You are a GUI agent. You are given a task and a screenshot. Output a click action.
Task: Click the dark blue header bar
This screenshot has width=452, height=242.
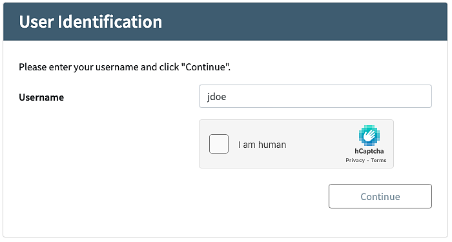(x=225, y=21)
